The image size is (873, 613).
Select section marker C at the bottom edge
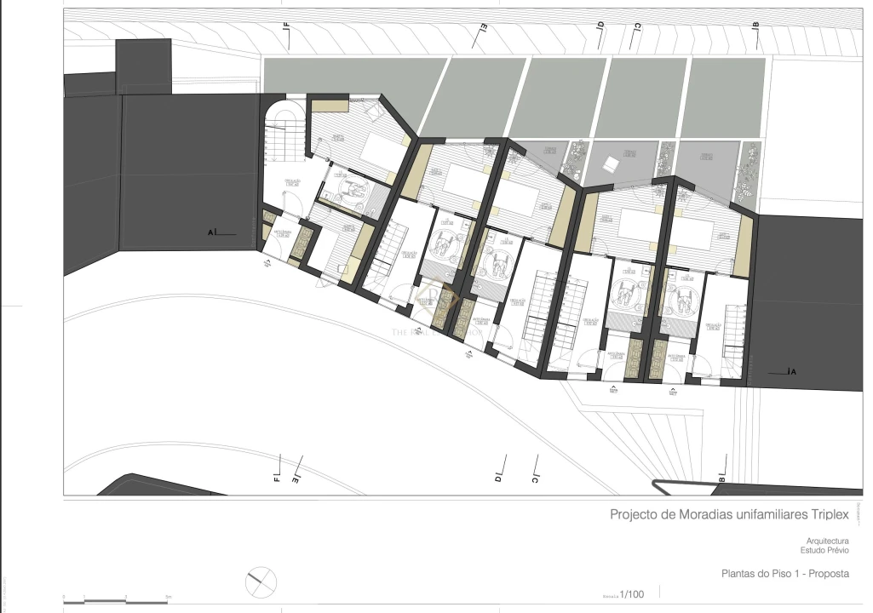[535, 478]
